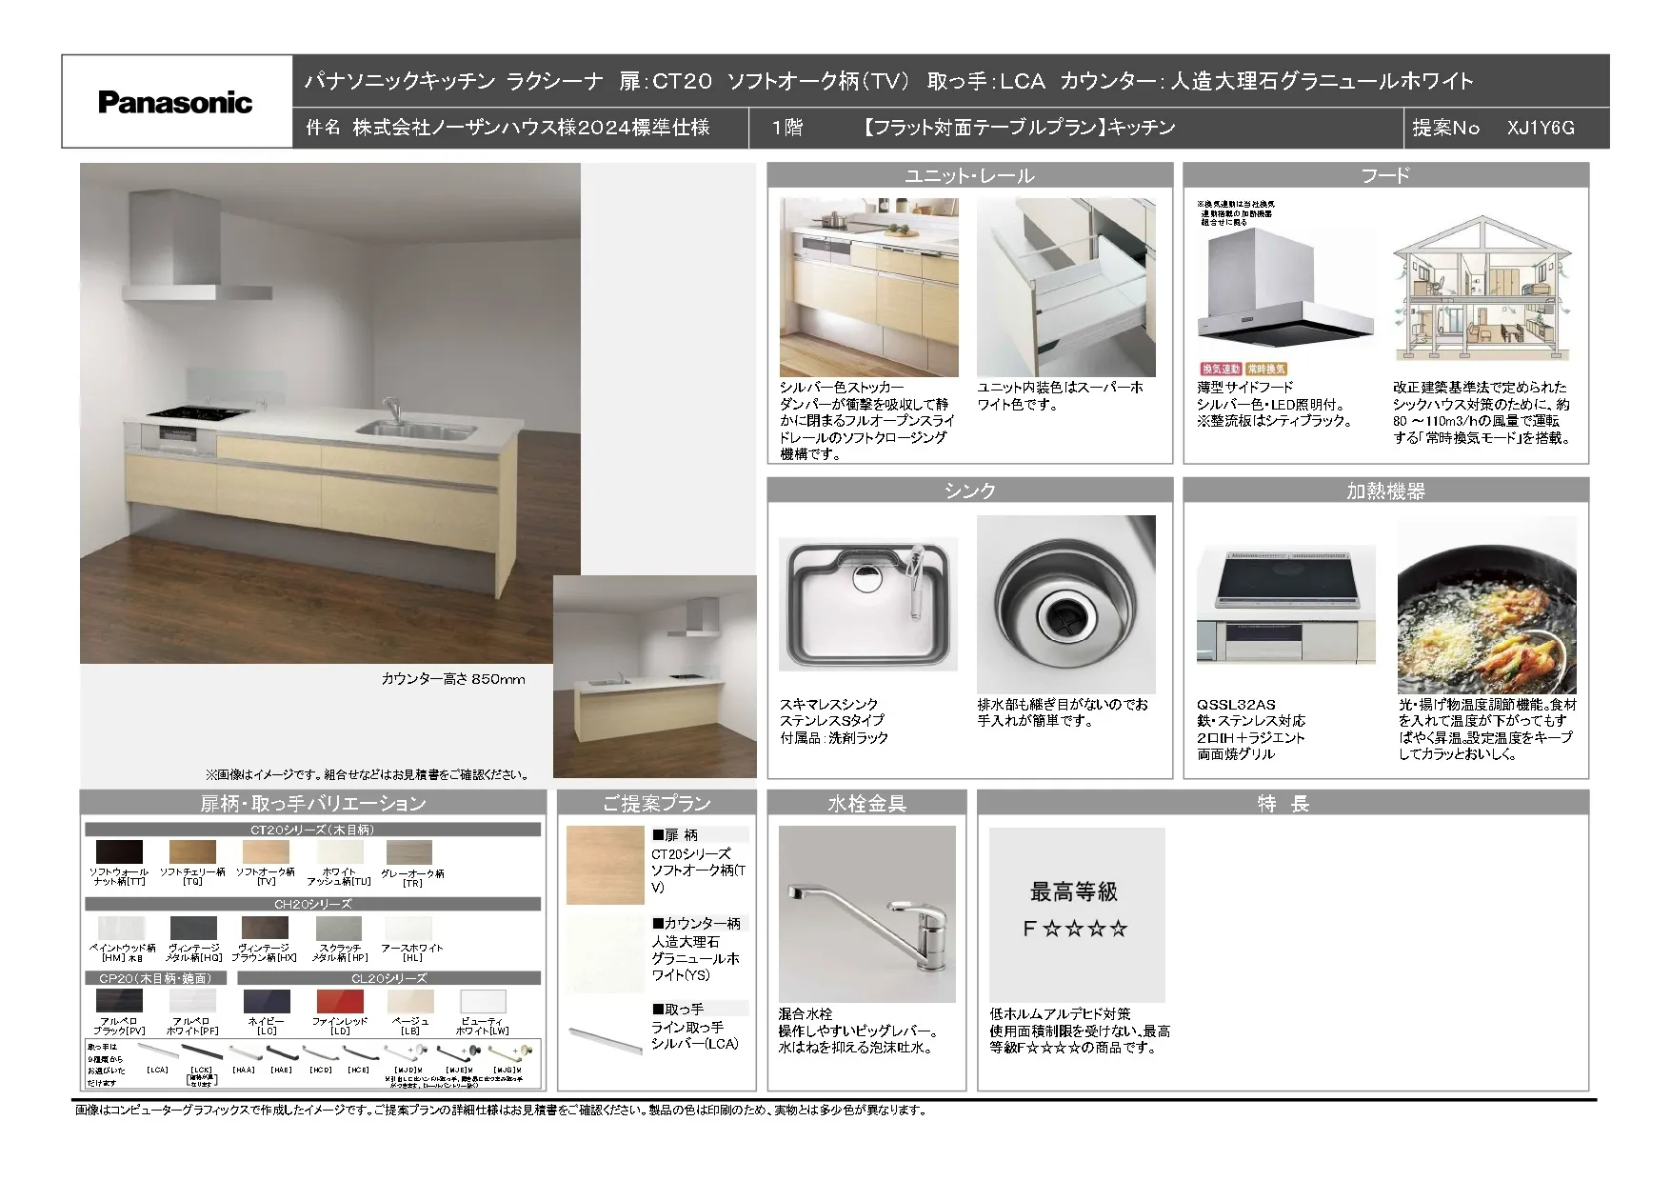The width and height of the screenshot is (1671, 1181).
Task: Pick the スクラッチメタル柄 [HP] swatch
Action: point(339,928)
